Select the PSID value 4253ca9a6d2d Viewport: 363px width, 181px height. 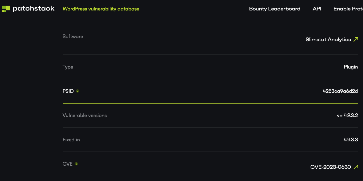click(x=340, y=91)
